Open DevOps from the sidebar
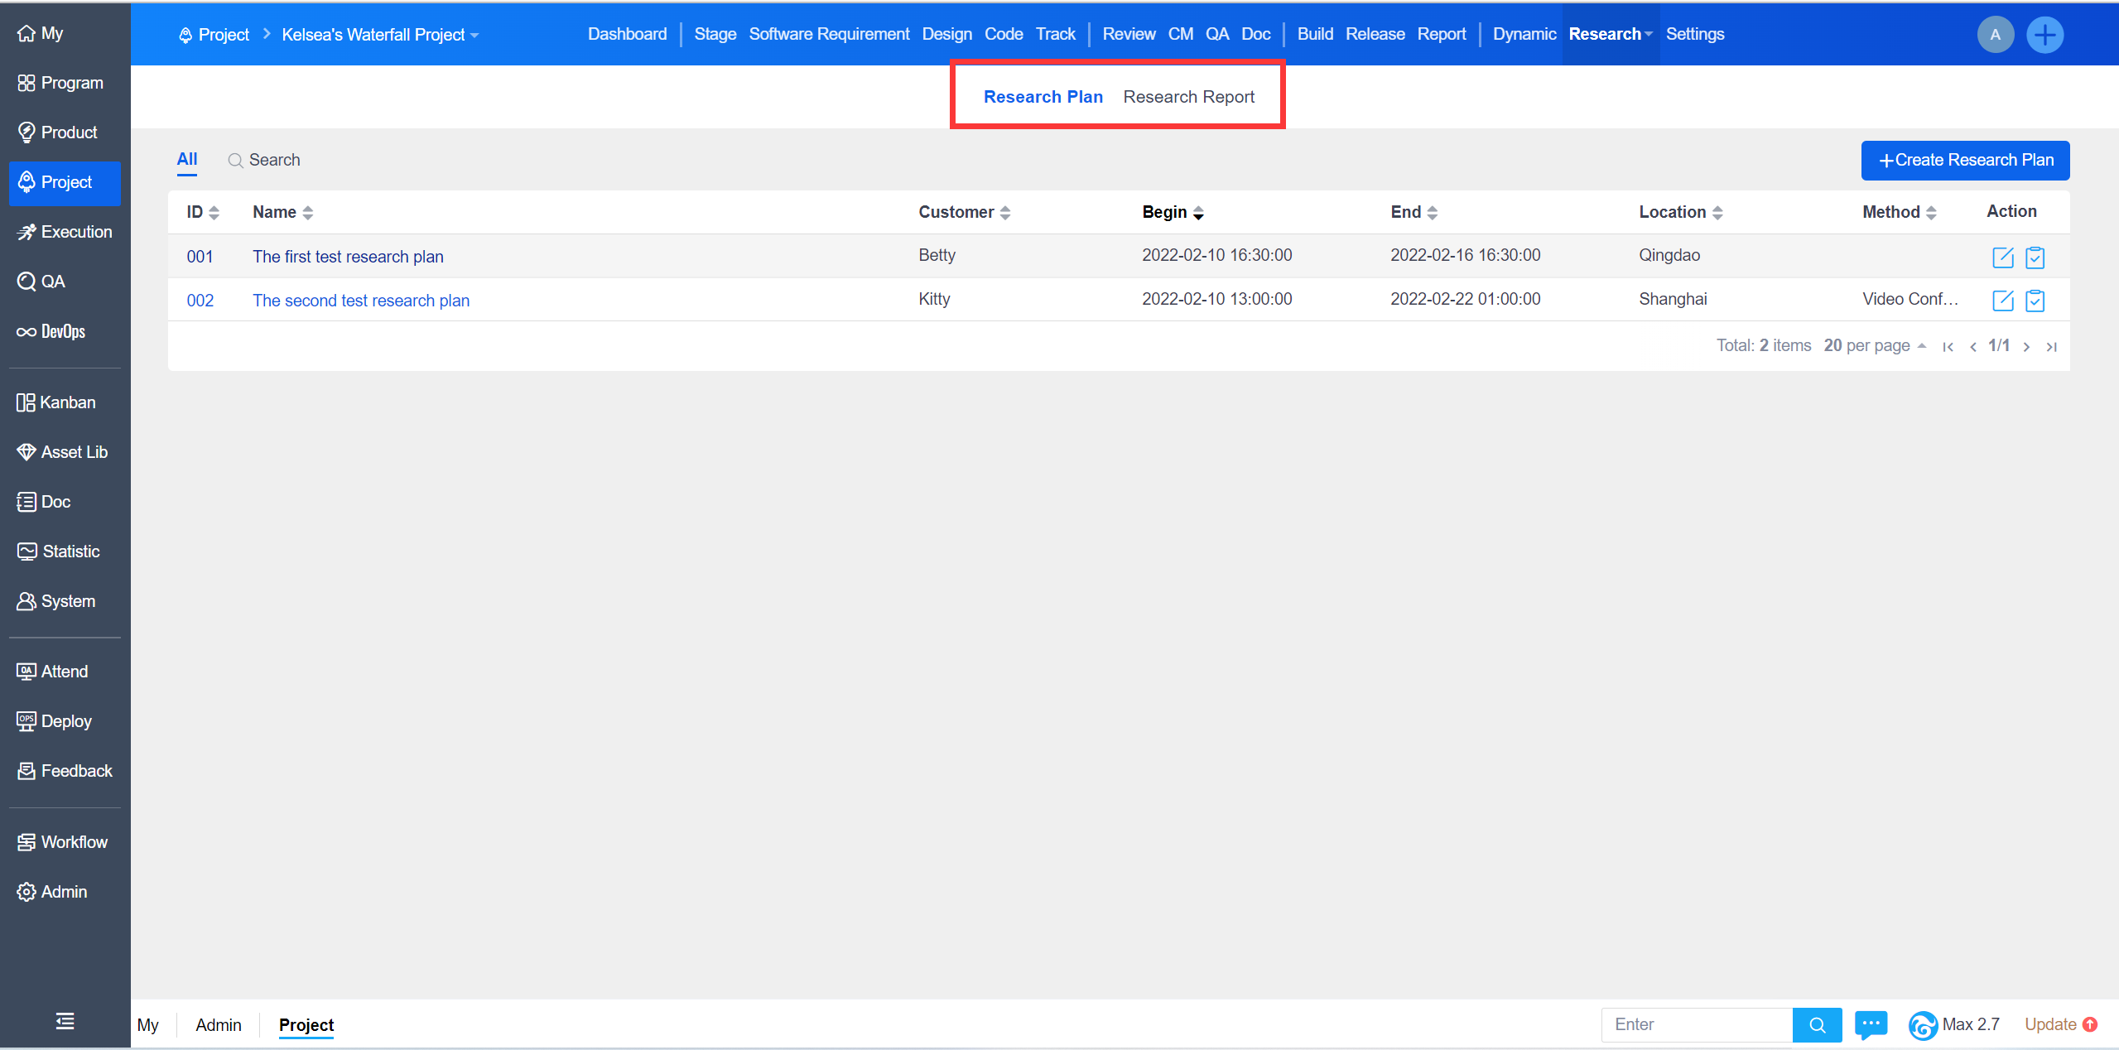 click(x=51, y=331)
